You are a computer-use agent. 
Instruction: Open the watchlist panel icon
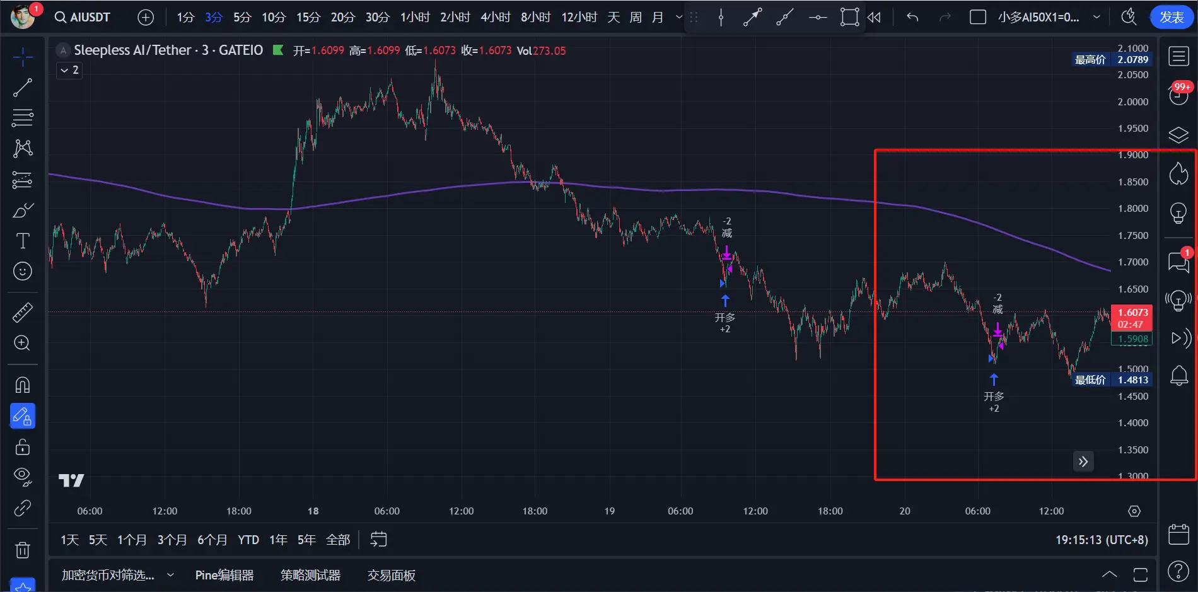coord(1178,56)
